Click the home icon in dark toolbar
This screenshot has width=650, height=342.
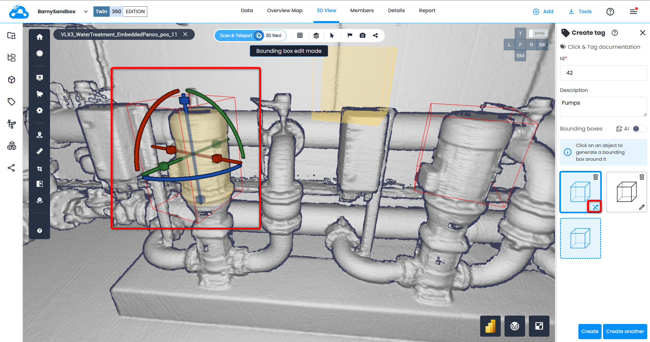click(40, 37)
